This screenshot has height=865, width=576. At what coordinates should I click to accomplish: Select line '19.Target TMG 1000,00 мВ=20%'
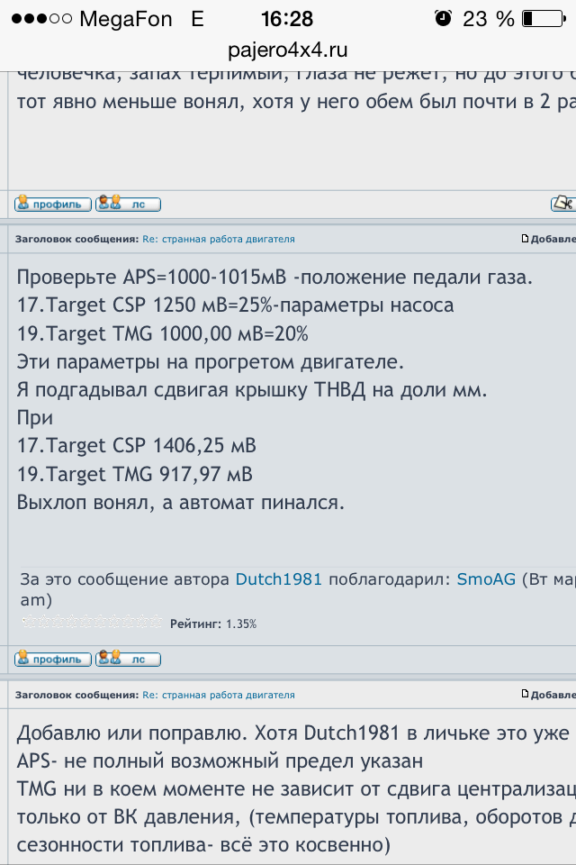(x=163, y=333)
